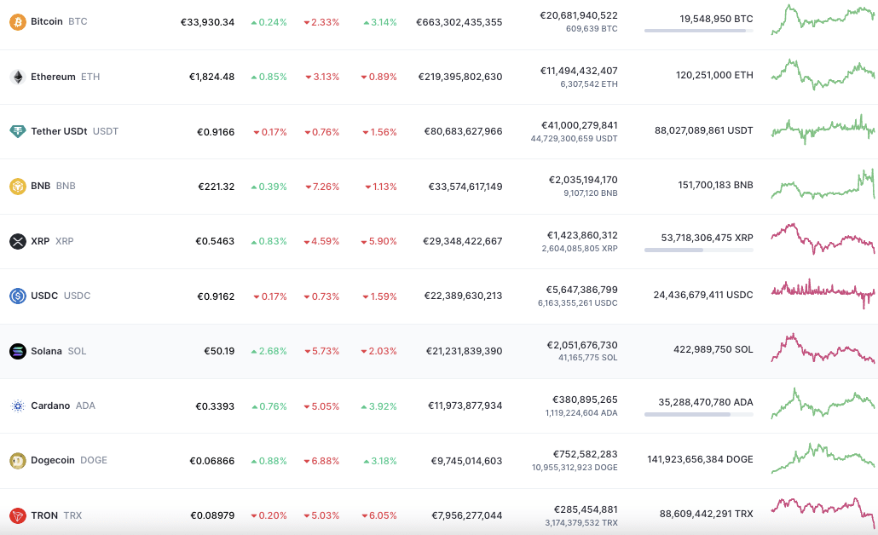Click the TRON logo icon

pos(18,515)
